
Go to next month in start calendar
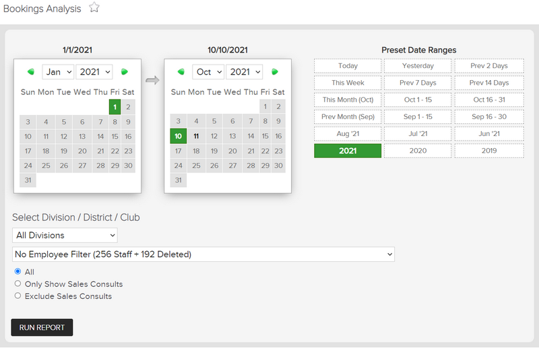pos(125,72)
